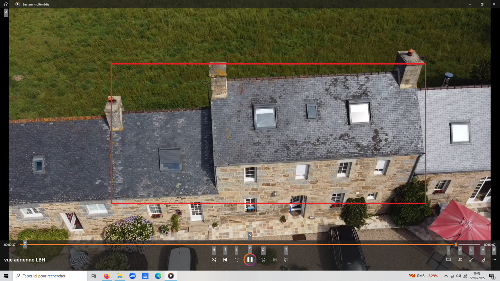This screenshot has height=281, width=500.
Task: Toggle repeat mode
Action: pyautogui.click(x=286, y=260)
